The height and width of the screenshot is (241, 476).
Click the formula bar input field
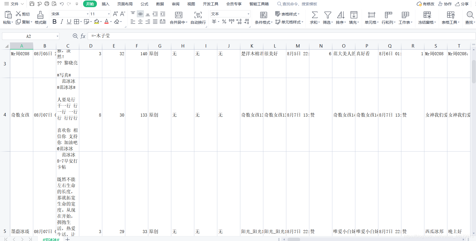tap(281, 36)
